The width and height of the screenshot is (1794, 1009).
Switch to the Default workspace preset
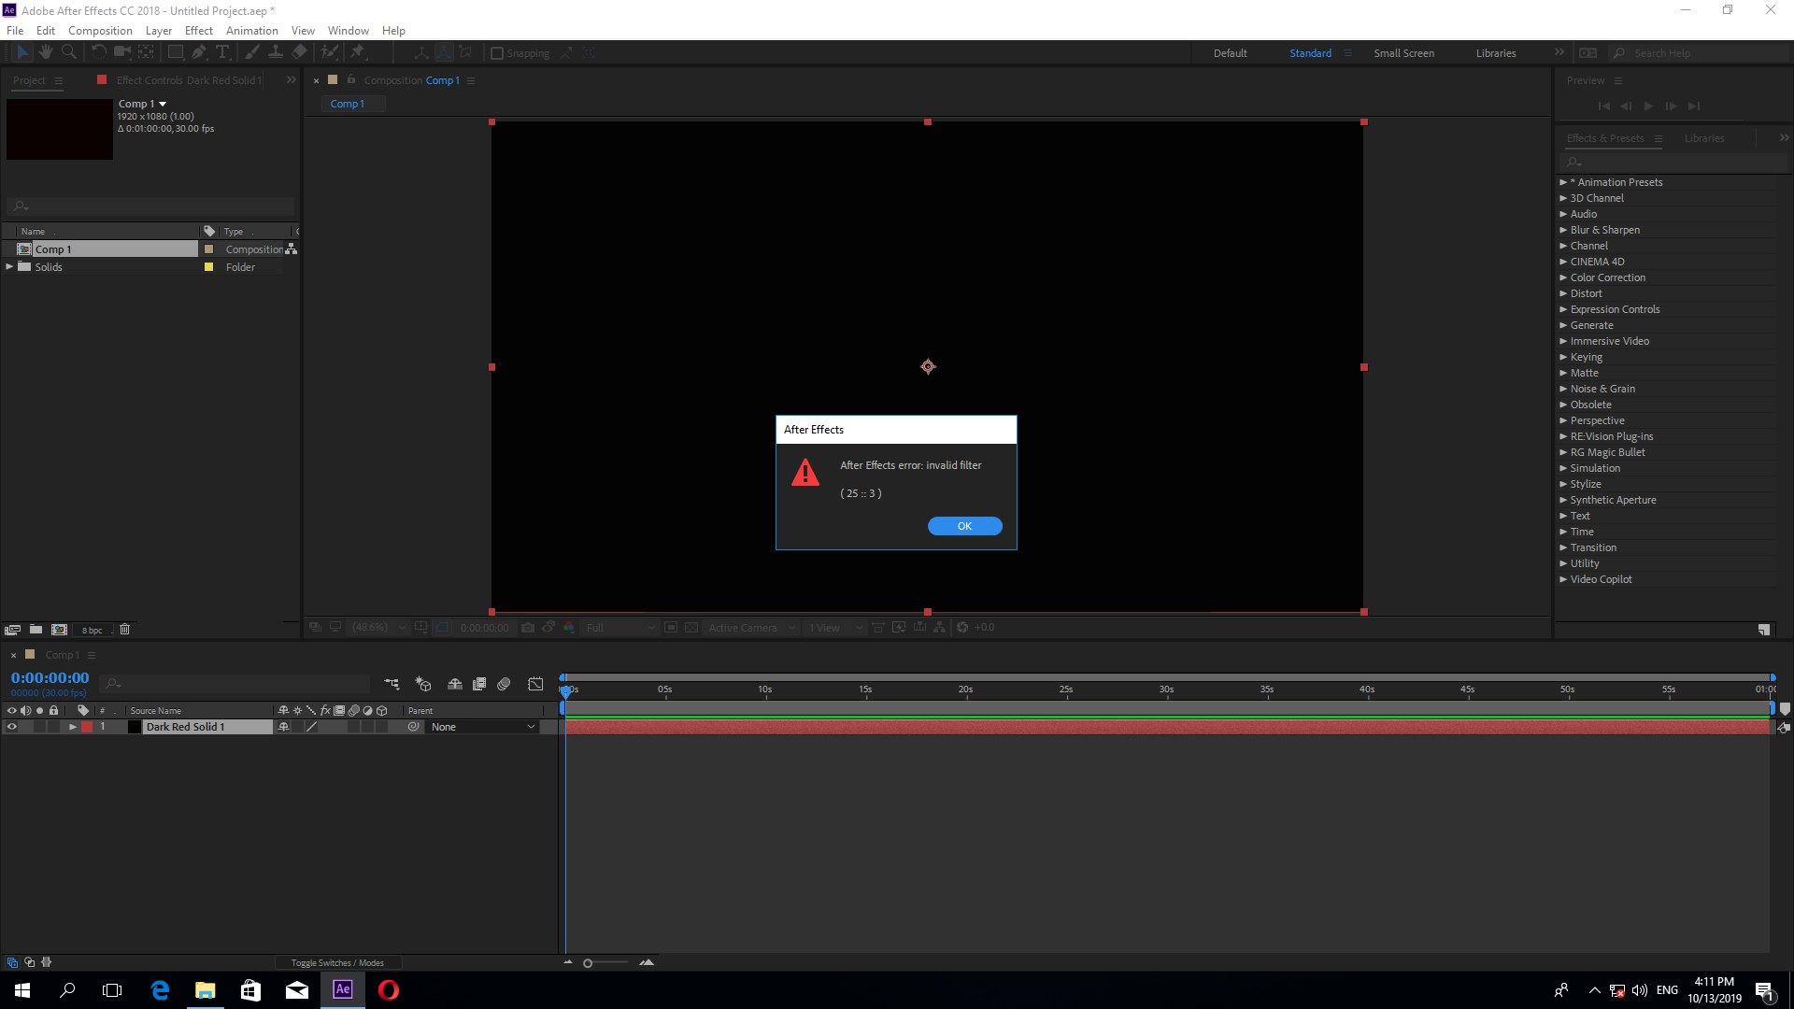1229,53
